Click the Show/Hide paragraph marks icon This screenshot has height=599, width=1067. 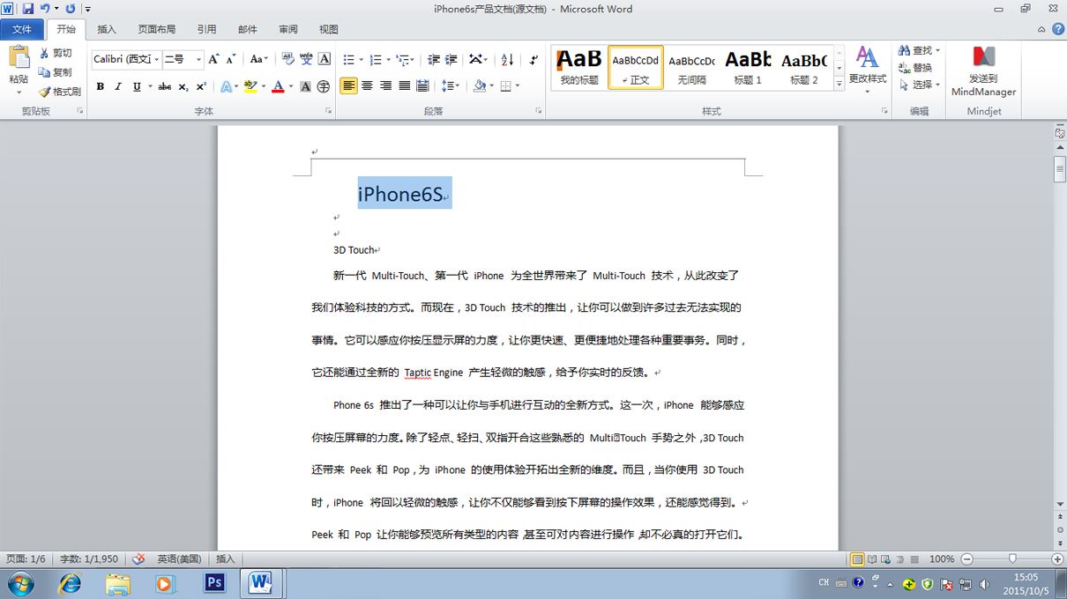(x=533, y=59)
